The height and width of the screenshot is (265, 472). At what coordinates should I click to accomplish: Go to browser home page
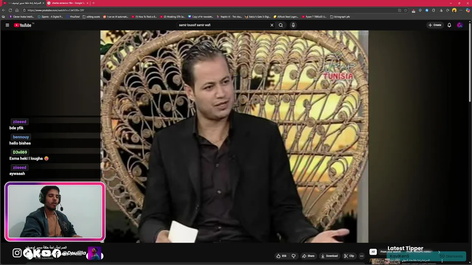tap(17, 10)
